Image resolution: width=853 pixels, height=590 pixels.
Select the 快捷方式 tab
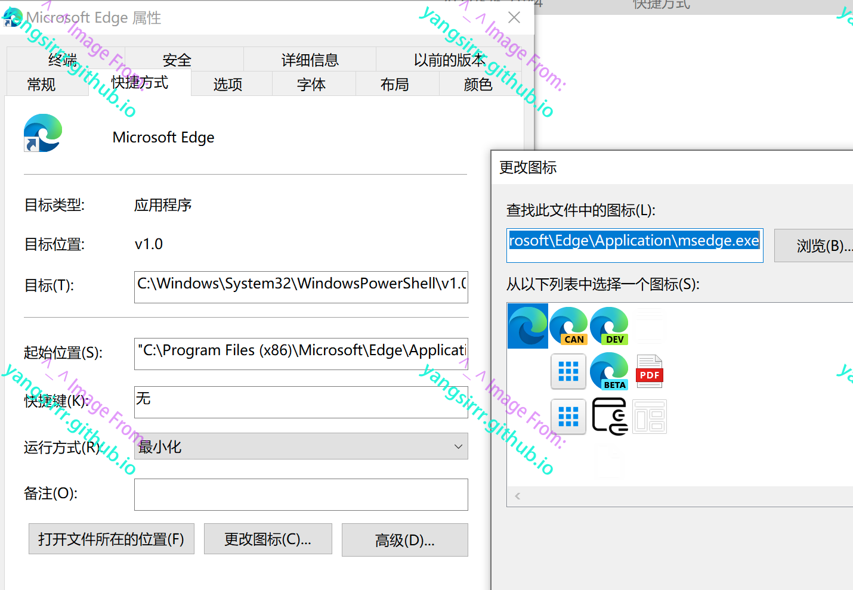click(140, 82)
